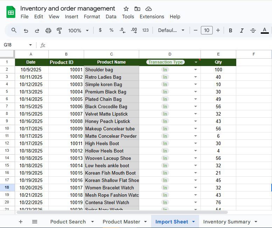Image resolution: width=272 pixels, height=228 pixels.
Task: Open the Extensions menu
Action: coord(152,17)
